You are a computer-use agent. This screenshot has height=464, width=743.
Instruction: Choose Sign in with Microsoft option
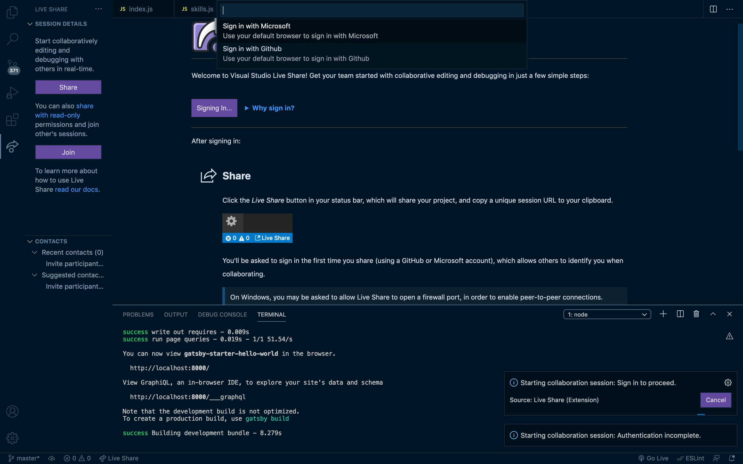(x=372, y=31)
